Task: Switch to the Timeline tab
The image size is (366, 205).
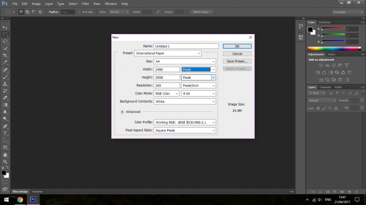Action: point(37,192)
